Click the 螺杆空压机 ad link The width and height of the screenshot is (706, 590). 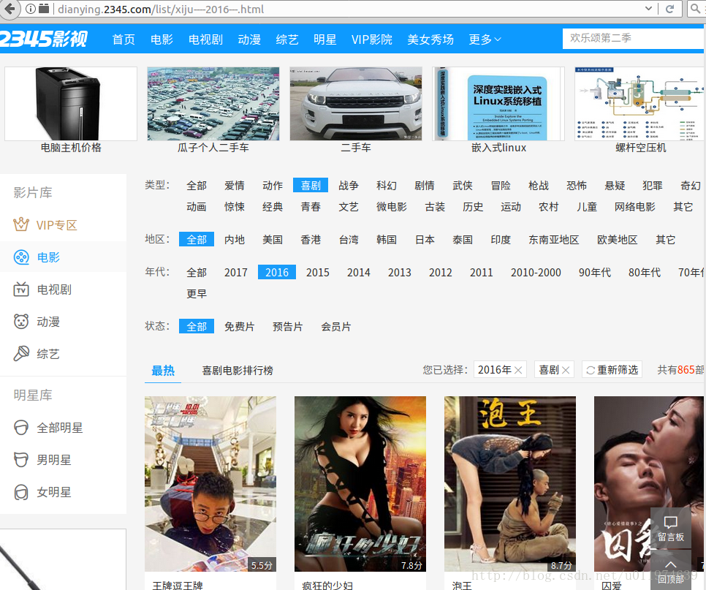[x=641, y=148]
